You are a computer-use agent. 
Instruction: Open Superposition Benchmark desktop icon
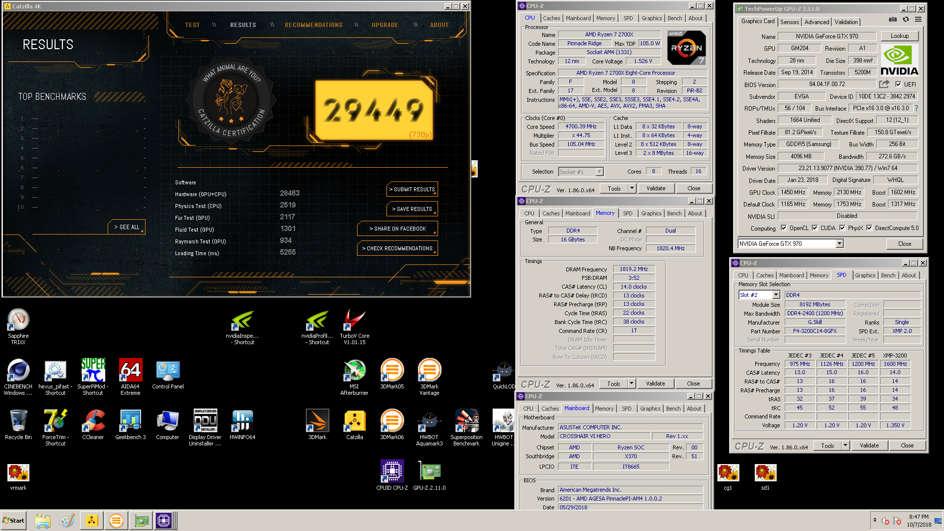tap(467, 427)
